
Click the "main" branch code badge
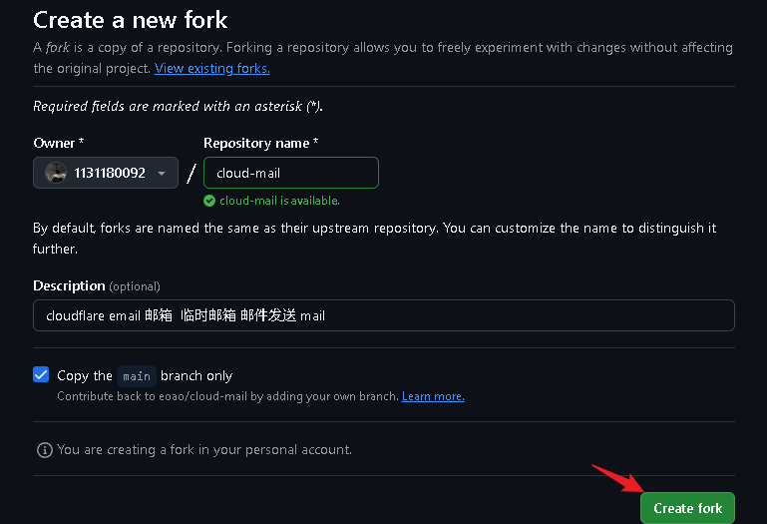coord(137,376)
